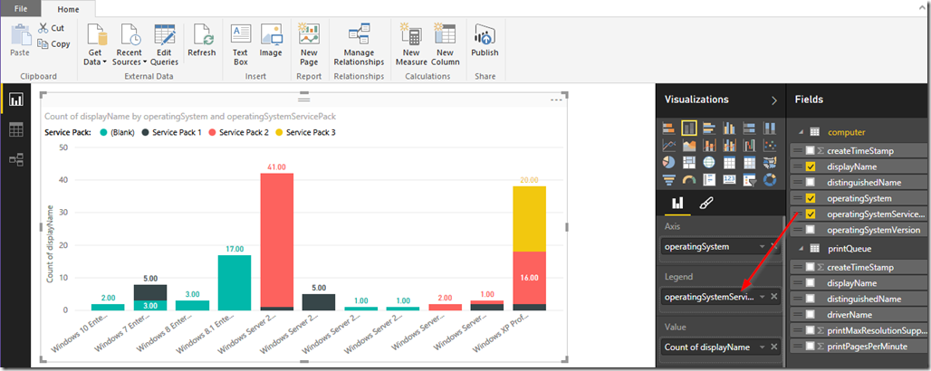The width and height of the screenshot is (931, 371).
Task: Select the stacked bar chart visualization
Action: coord(668,128)
